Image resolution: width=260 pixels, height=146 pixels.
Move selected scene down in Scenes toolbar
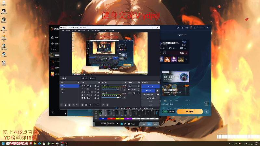77,105
